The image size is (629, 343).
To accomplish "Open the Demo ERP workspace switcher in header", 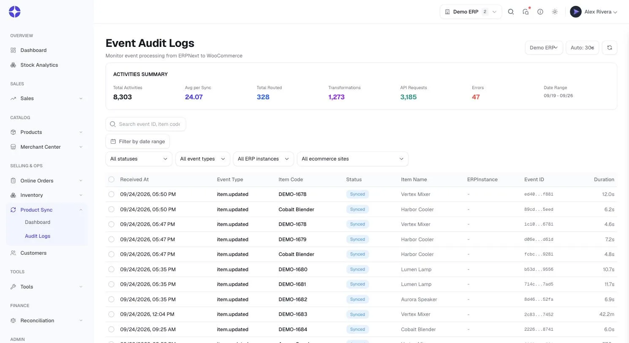I will [x=471, y=12].
